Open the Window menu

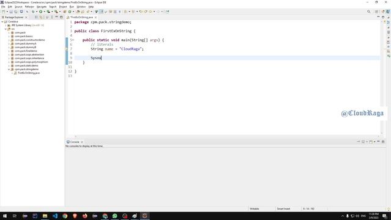click(81, 7)
